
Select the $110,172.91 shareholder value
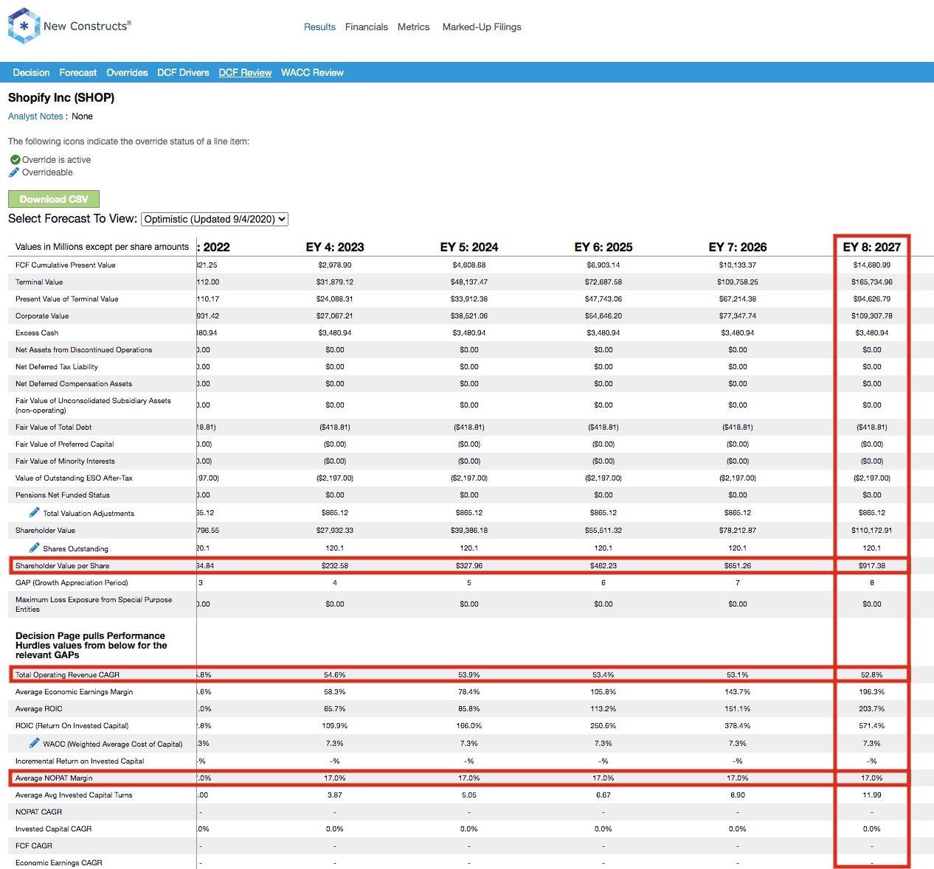click(872, 530)
